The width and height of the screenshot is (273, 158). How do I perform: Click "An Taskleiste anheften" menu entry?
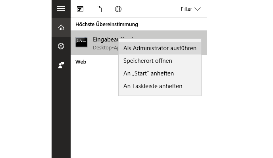click(x=153, y=86)
